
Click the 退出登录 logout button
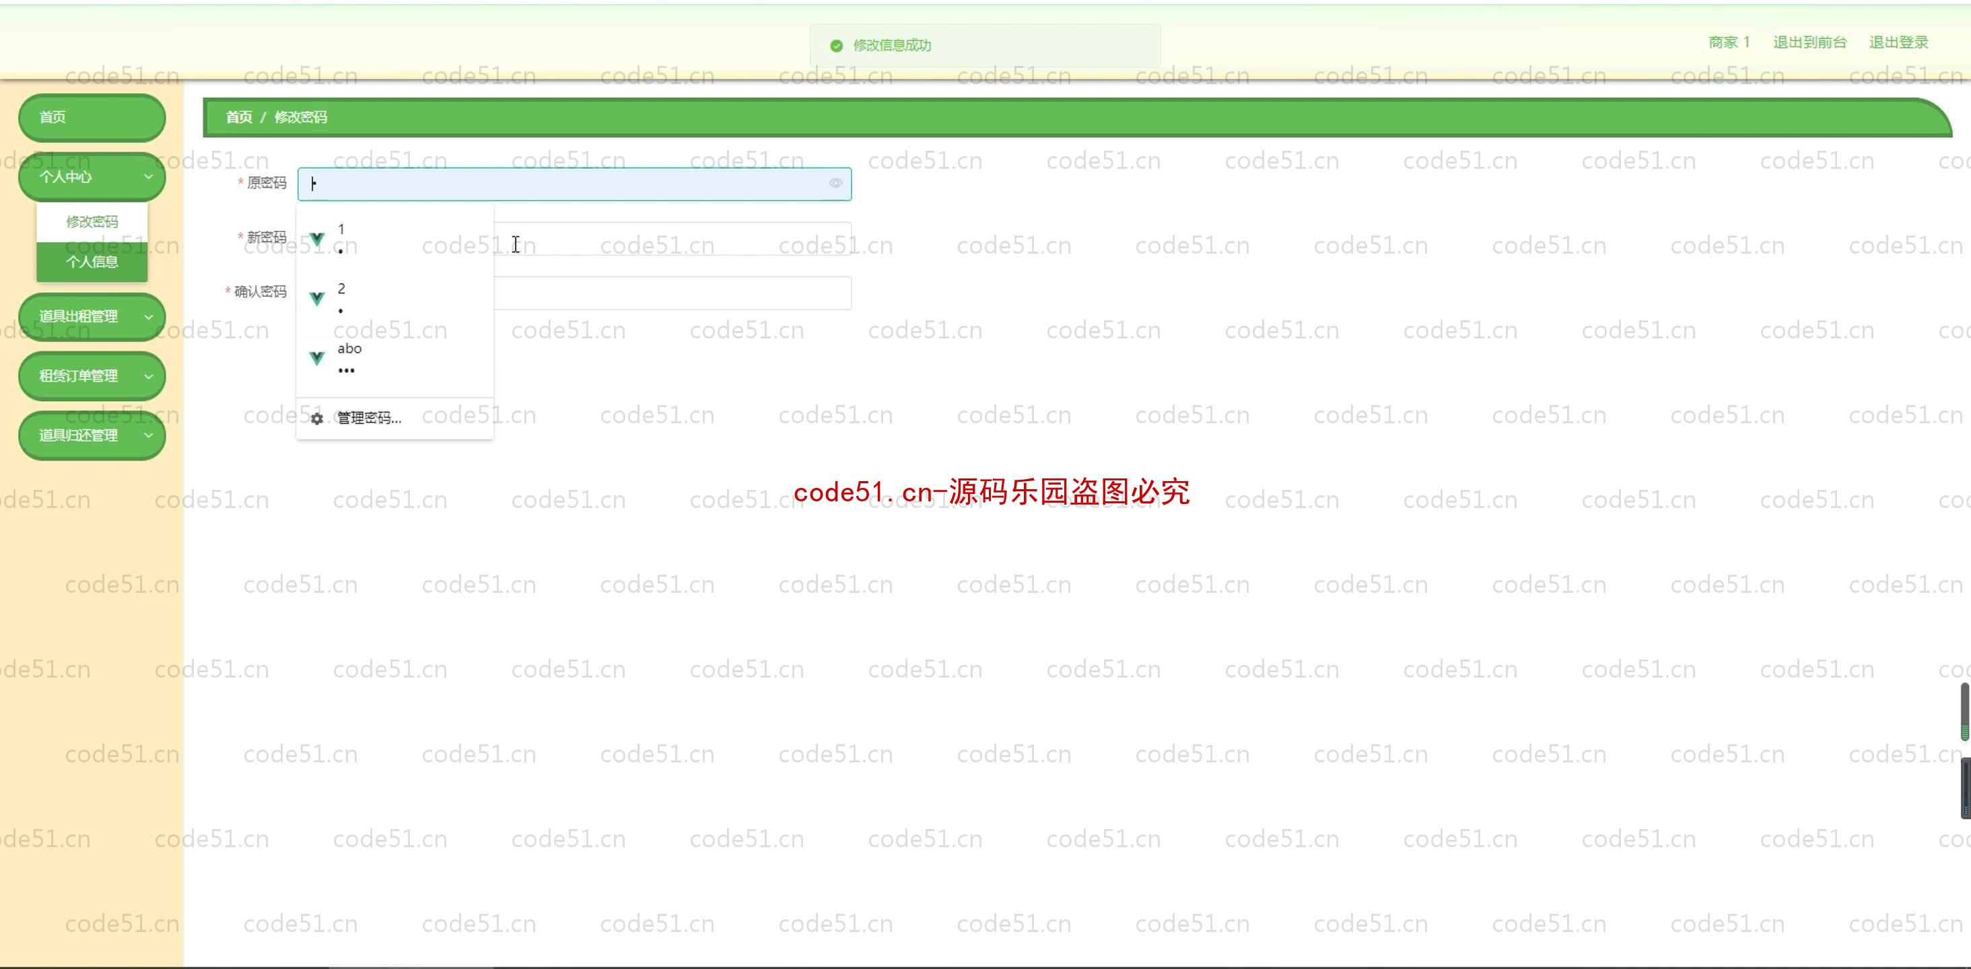click(1900, 42)
